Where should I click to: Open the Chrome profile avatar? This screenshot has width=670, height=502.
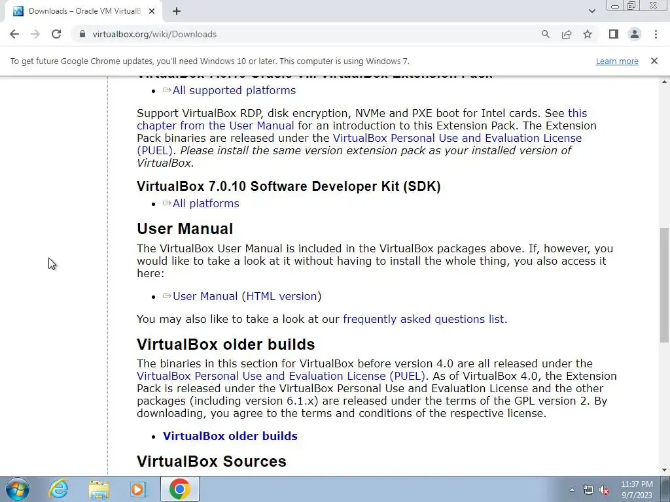click(x=635, y=34)
